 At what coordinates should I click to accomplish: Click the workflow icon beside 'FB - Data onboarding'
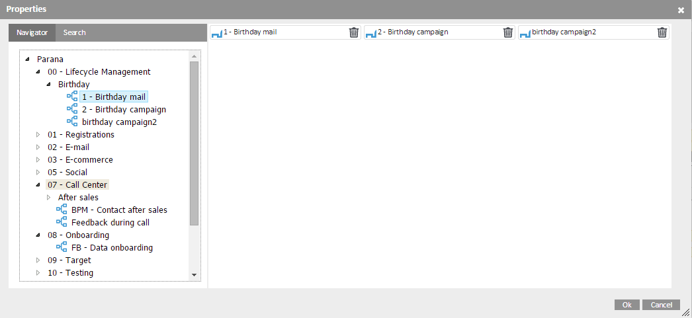point(62,247)
